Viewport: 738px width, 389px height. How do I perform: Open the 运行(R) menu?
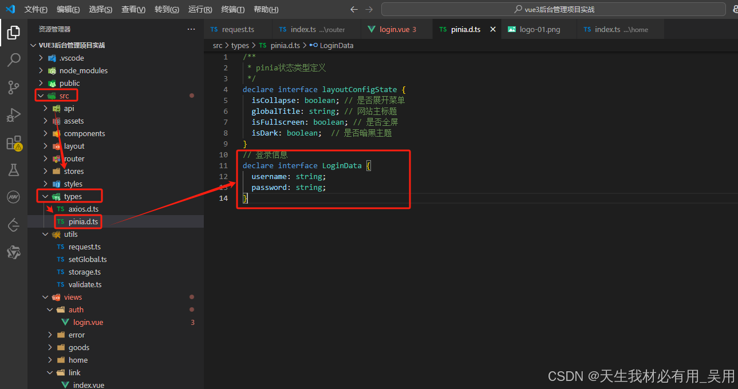coord(200,9)
